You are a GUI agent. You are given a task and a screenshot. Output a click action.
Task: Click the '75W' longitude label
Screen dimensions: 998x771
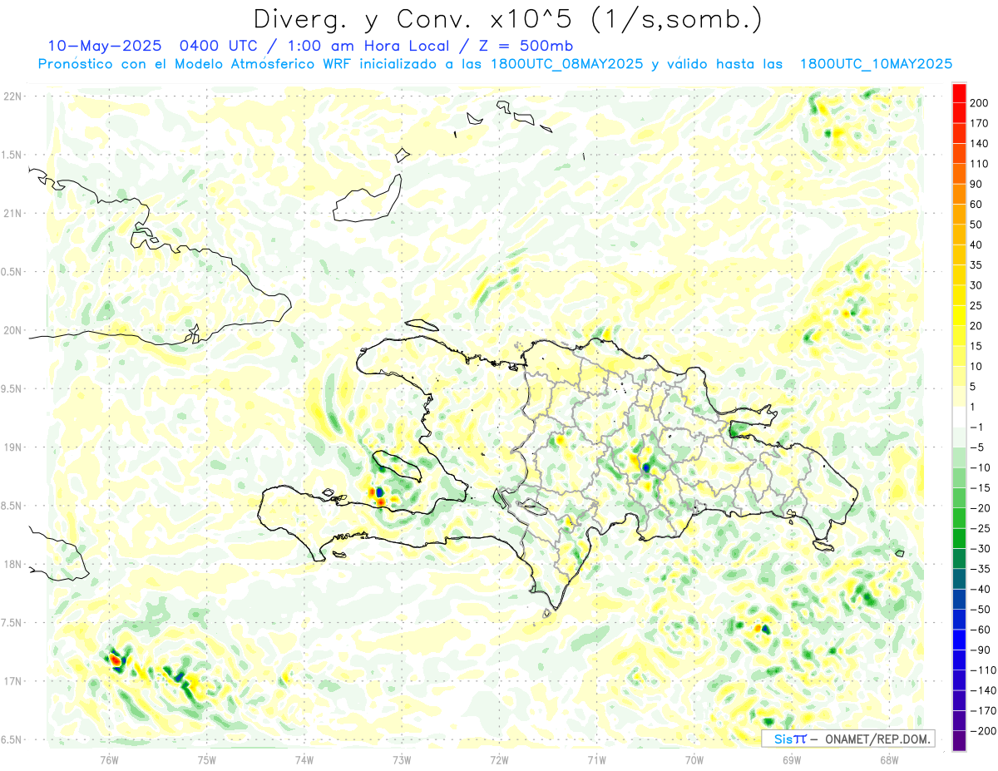click(x=206, y=759)
